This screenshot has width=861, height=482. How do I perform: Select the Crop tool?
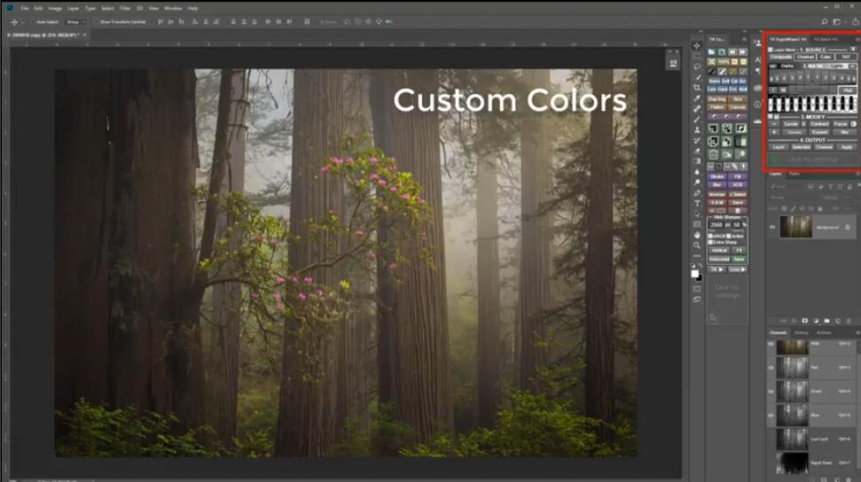[697, 88]
